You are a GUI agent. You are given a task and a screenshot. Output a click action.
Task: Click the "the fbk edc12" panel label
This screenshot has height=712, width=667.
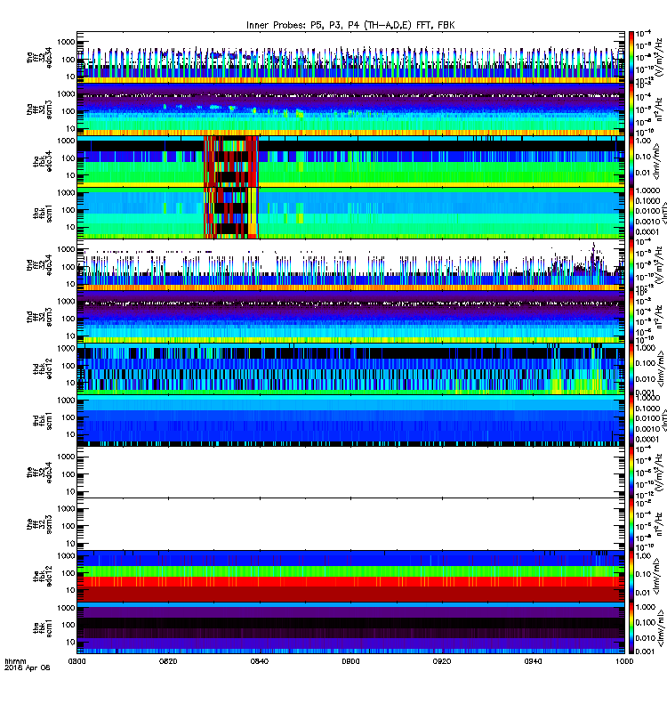(43, 576)
